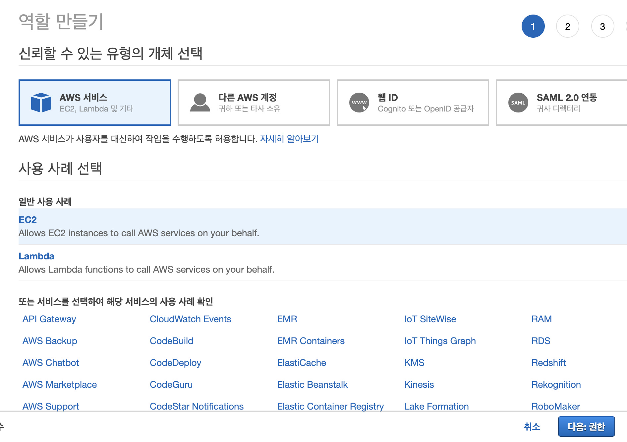
Task: Select the RAM service
Action: tap(541, 319)
